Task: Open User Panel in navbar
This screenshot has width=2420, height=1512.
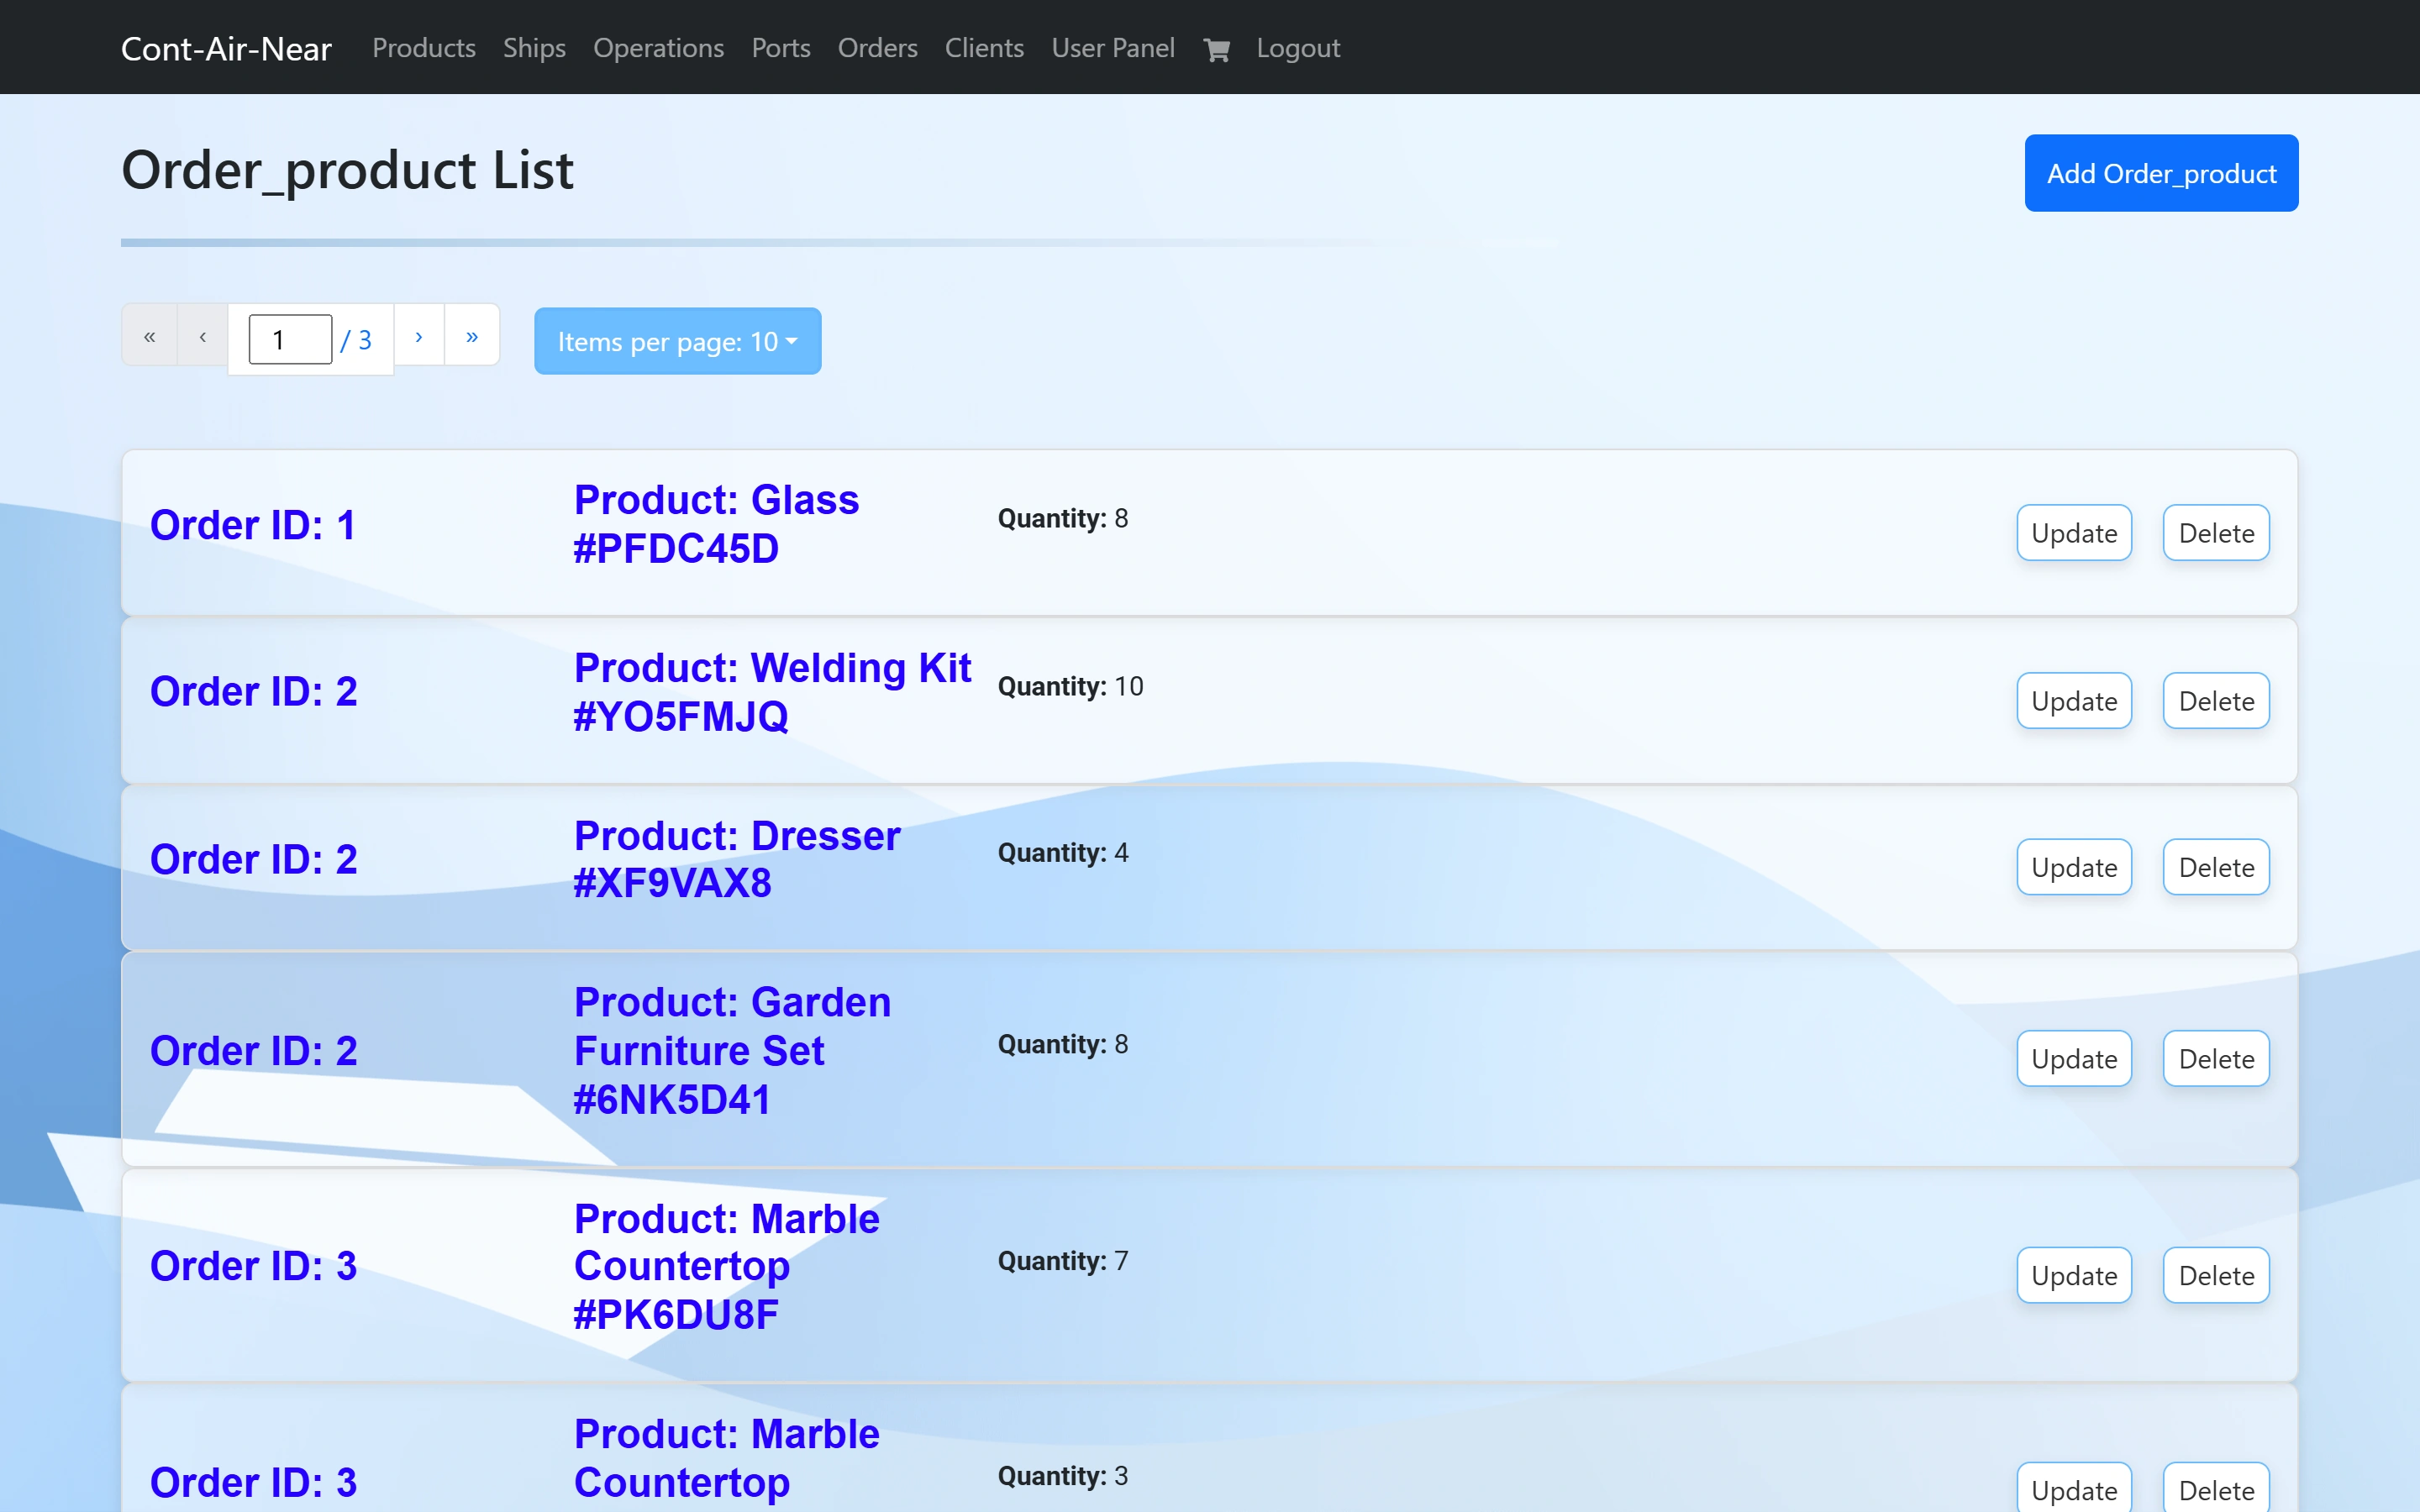Action: pyautogui.click(x=1113, y=48)
